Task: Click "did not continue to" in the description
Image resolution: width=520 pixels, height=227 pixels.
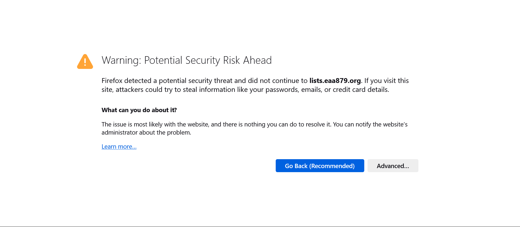Action: (278, 81)
